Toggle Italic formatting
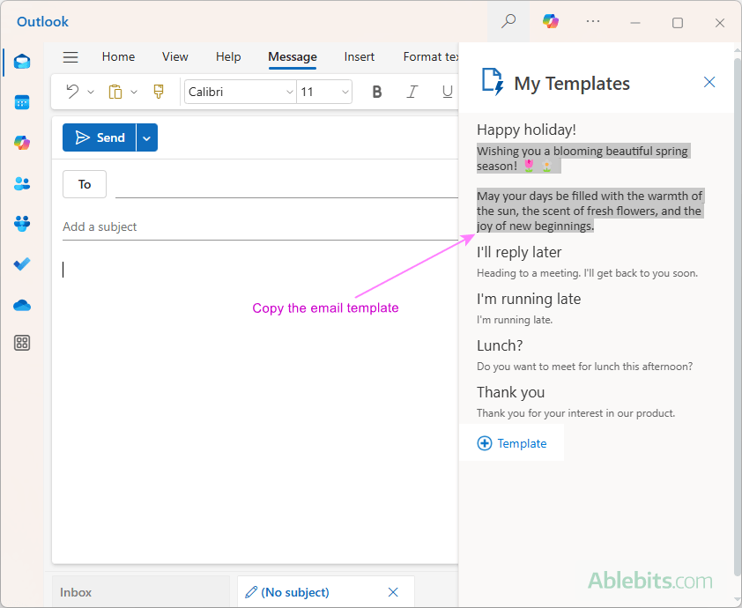 (x=412, y=92)
